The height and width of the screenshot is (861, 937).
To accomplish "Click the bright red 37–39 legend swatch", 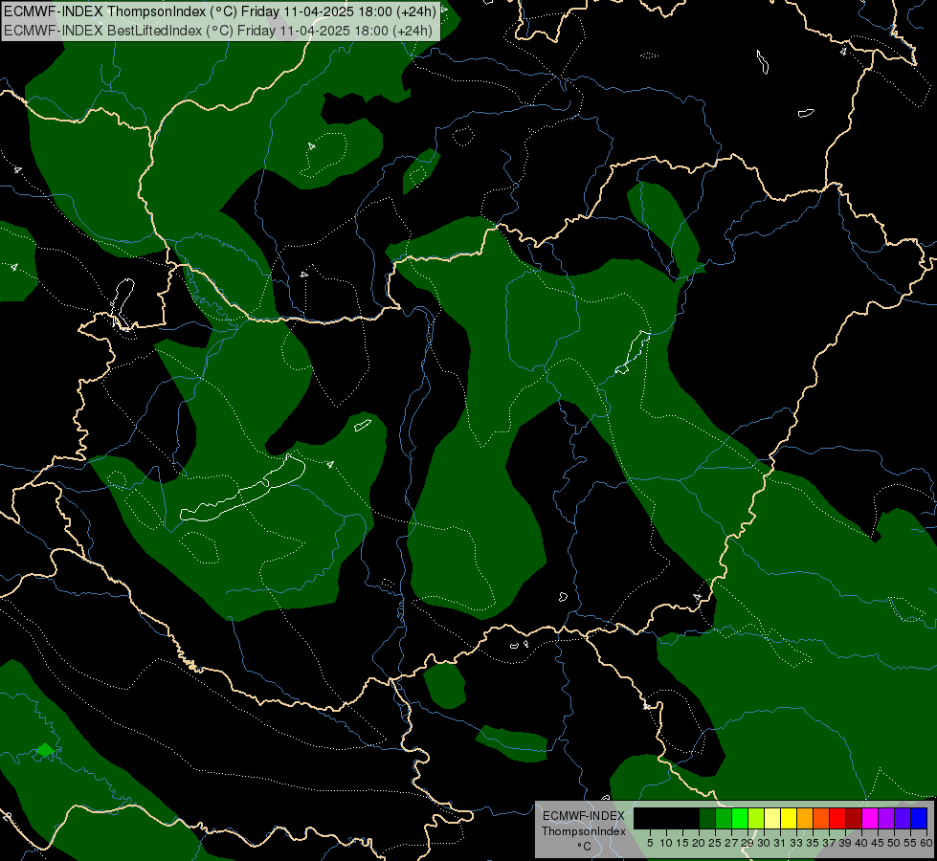I will (x=837, y=818).
